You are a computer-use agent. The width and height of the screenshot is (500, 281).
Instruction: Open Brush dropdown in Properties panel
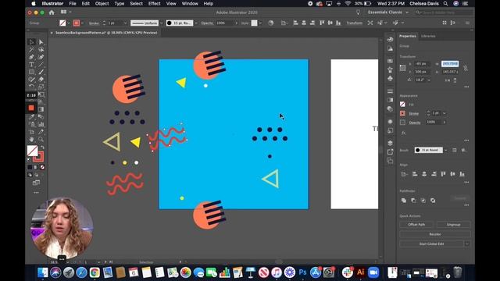[x=445, y=150]
